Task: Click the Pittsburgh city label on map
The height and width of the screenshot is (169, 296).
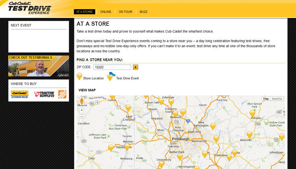Action: [181, 139]
